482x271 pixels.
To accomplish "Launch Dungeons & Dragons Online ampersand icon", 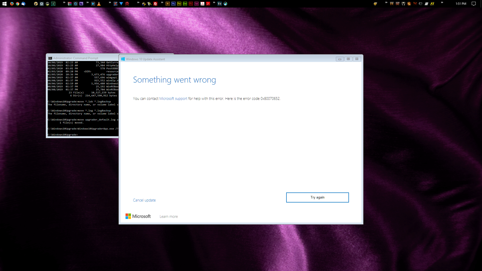I will 409,4.
